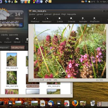The image size is (108, 108).
Task: Click the blue cube icon in top panel
Action: 41,2
